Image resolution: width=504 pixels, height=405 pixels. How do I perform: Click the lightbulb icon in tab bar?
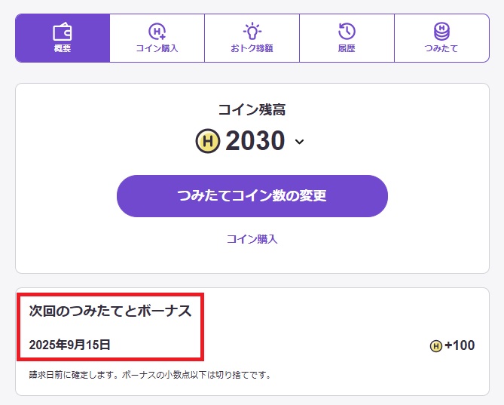(252, 32)
